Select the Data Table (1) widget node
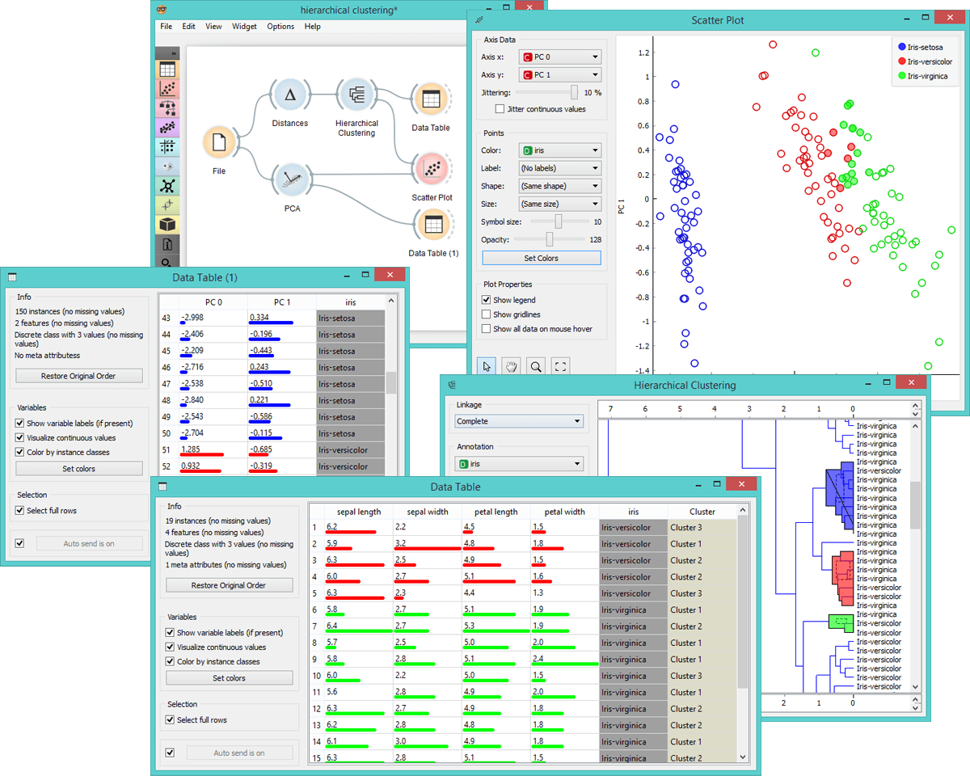970x776 pixels. point(433,225)
